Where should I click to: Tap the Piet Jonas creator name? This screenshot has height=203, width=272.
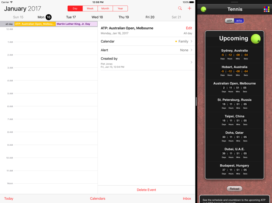pyautogui.click(x=107, y=64)
